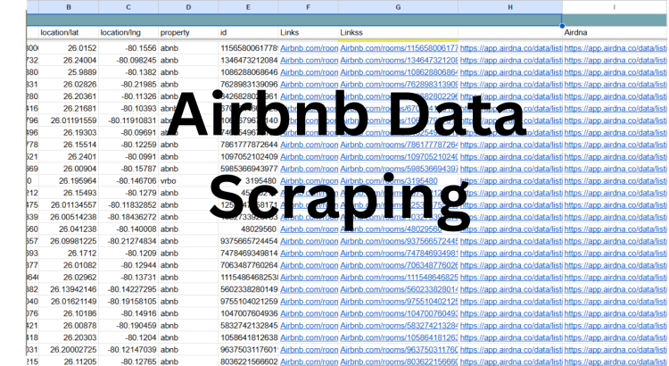Image resolution: width=669 pixels, height=366 pixels.
Task: Select longitude cell -80.19158105
Action: point(128,302)
